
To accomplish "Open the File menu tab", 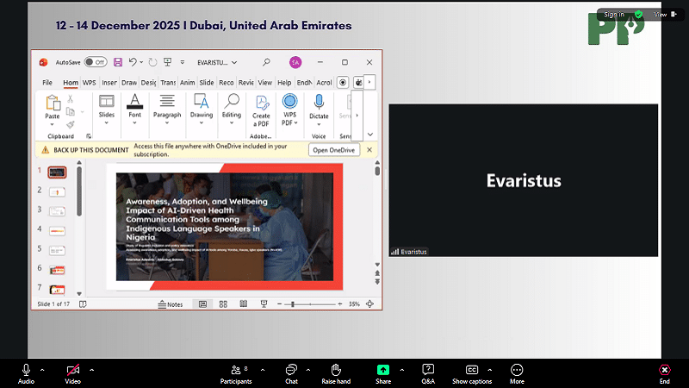I will [x=47, y=83].
